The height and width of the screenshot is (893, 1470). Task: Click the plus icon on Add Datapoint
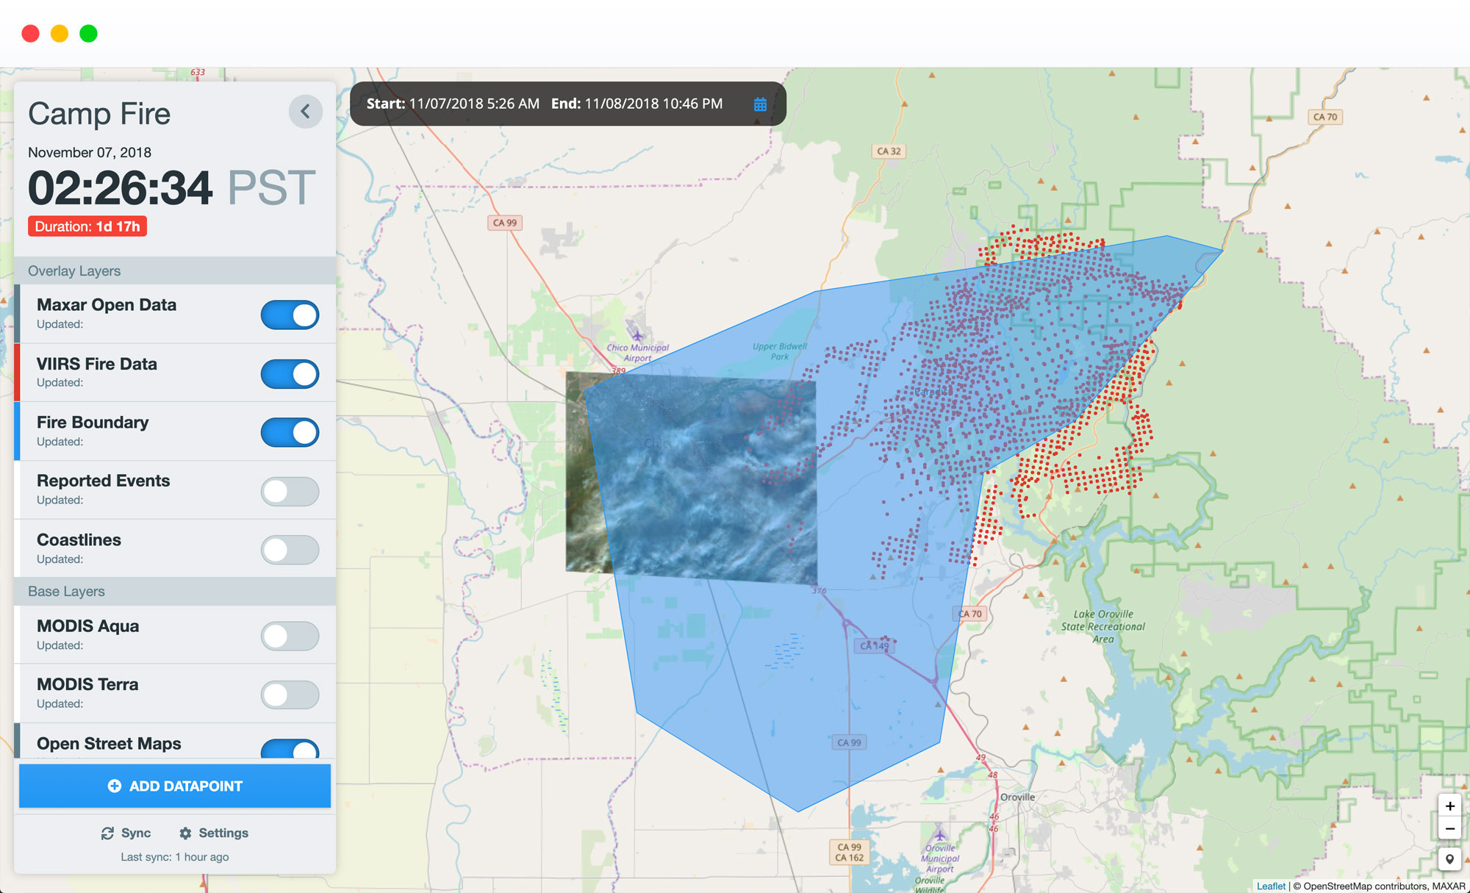114,786
